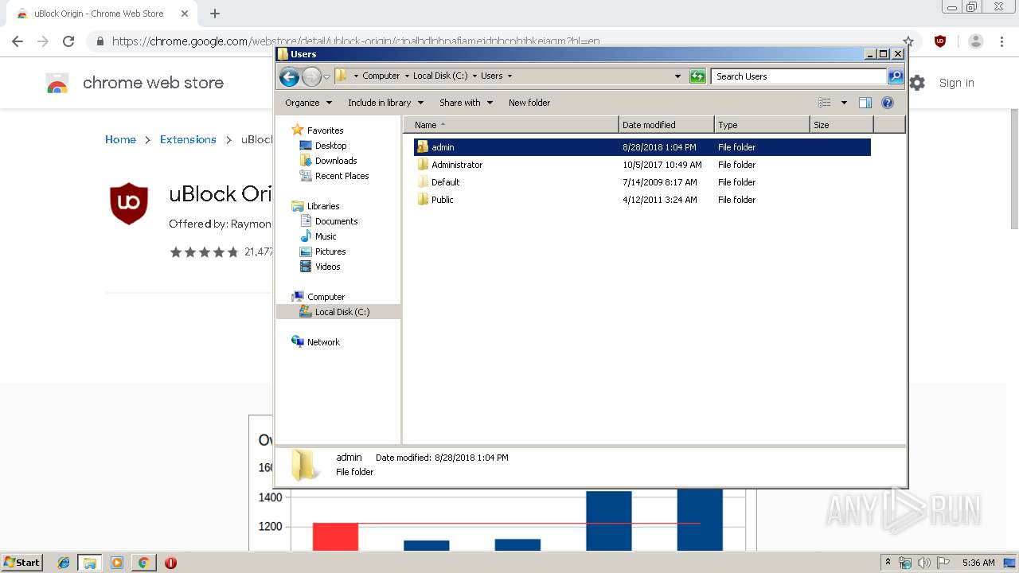
Task: Click Local Disk (C:) in address breadcrumb
Action: (x=440, y=76)
